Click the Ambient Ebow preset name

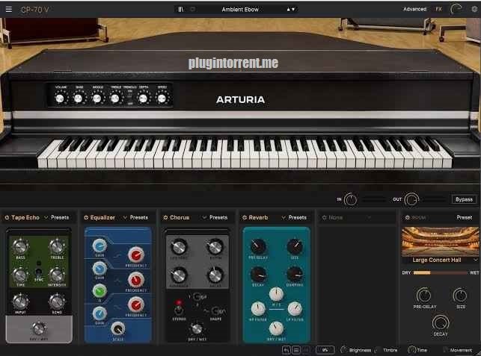pyautogui.click(x=240, y=10)
